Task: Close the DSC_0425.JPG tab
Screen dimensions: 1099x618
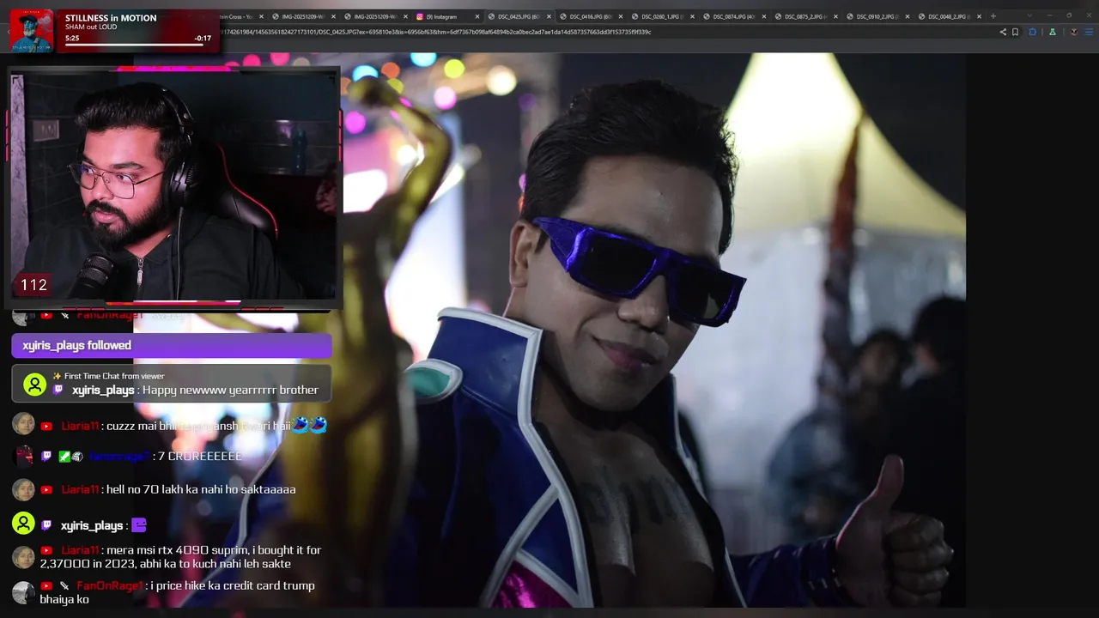Action: (x=549, y=16)
